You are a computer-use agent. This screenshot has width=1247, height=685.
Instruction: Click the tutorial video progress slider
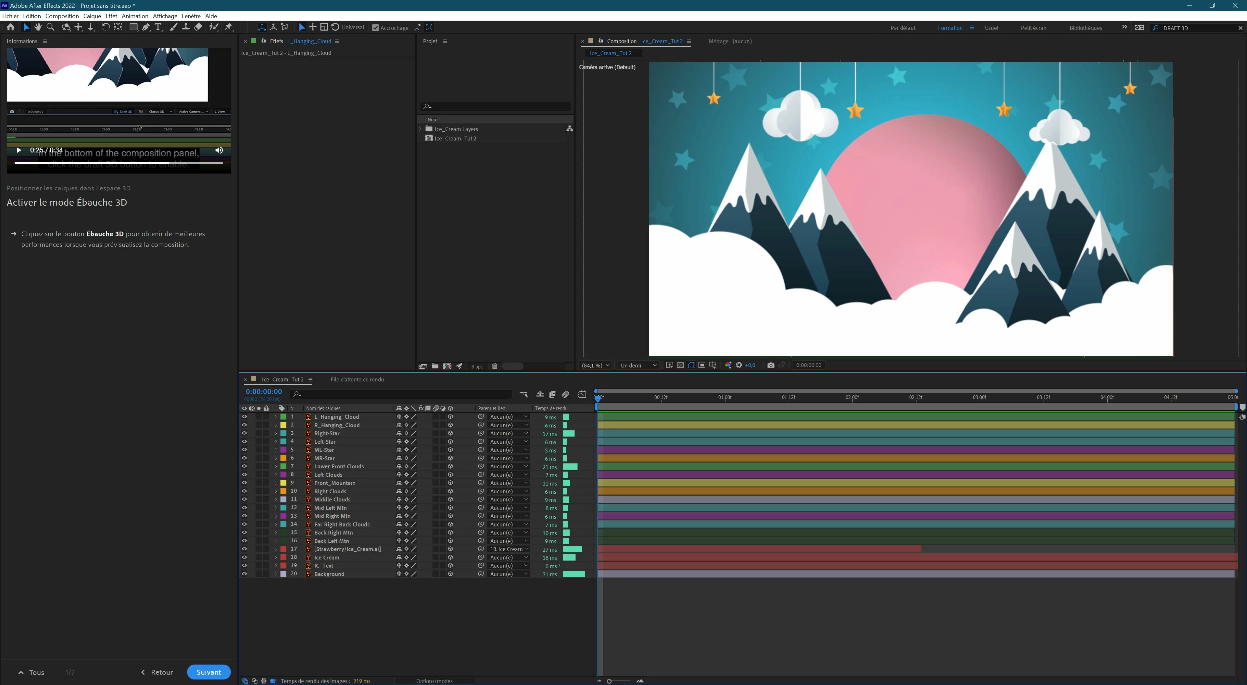click(119, 163)
